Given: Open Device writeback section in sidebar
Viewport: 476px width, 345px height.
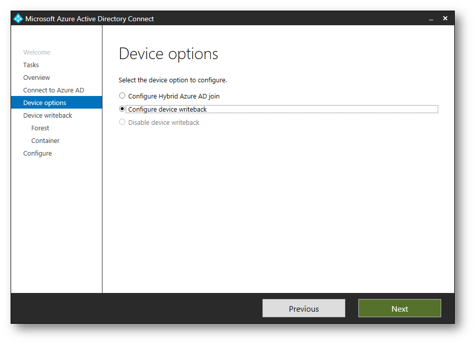Looking at the screenshot, I should click(x=47, y=116).
